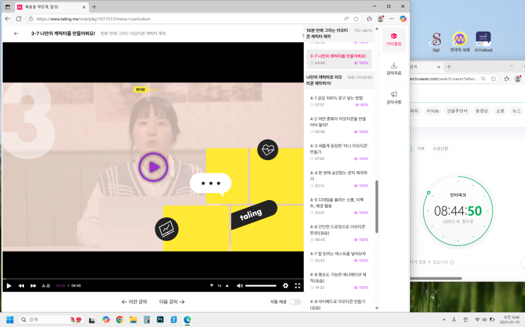Open Photoshop from the taskbar
Screen dimensions: 525x327
[160, 320]
